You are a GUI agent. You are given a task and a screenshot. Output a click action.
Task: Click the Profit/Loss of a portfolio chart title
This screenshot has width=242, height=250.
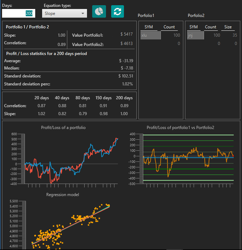tap(64, 128)
